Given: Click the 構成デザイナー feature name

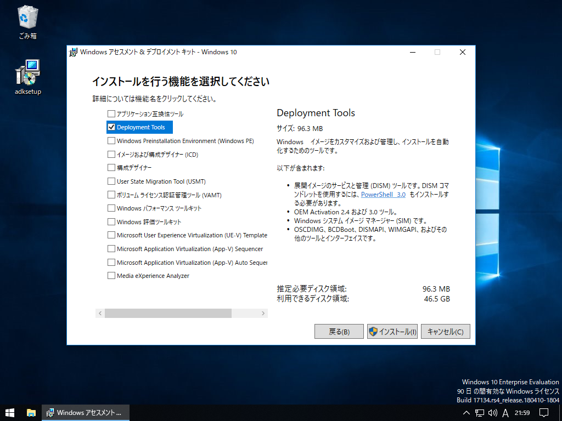Looking at the screenshot, I should point(134,168).
